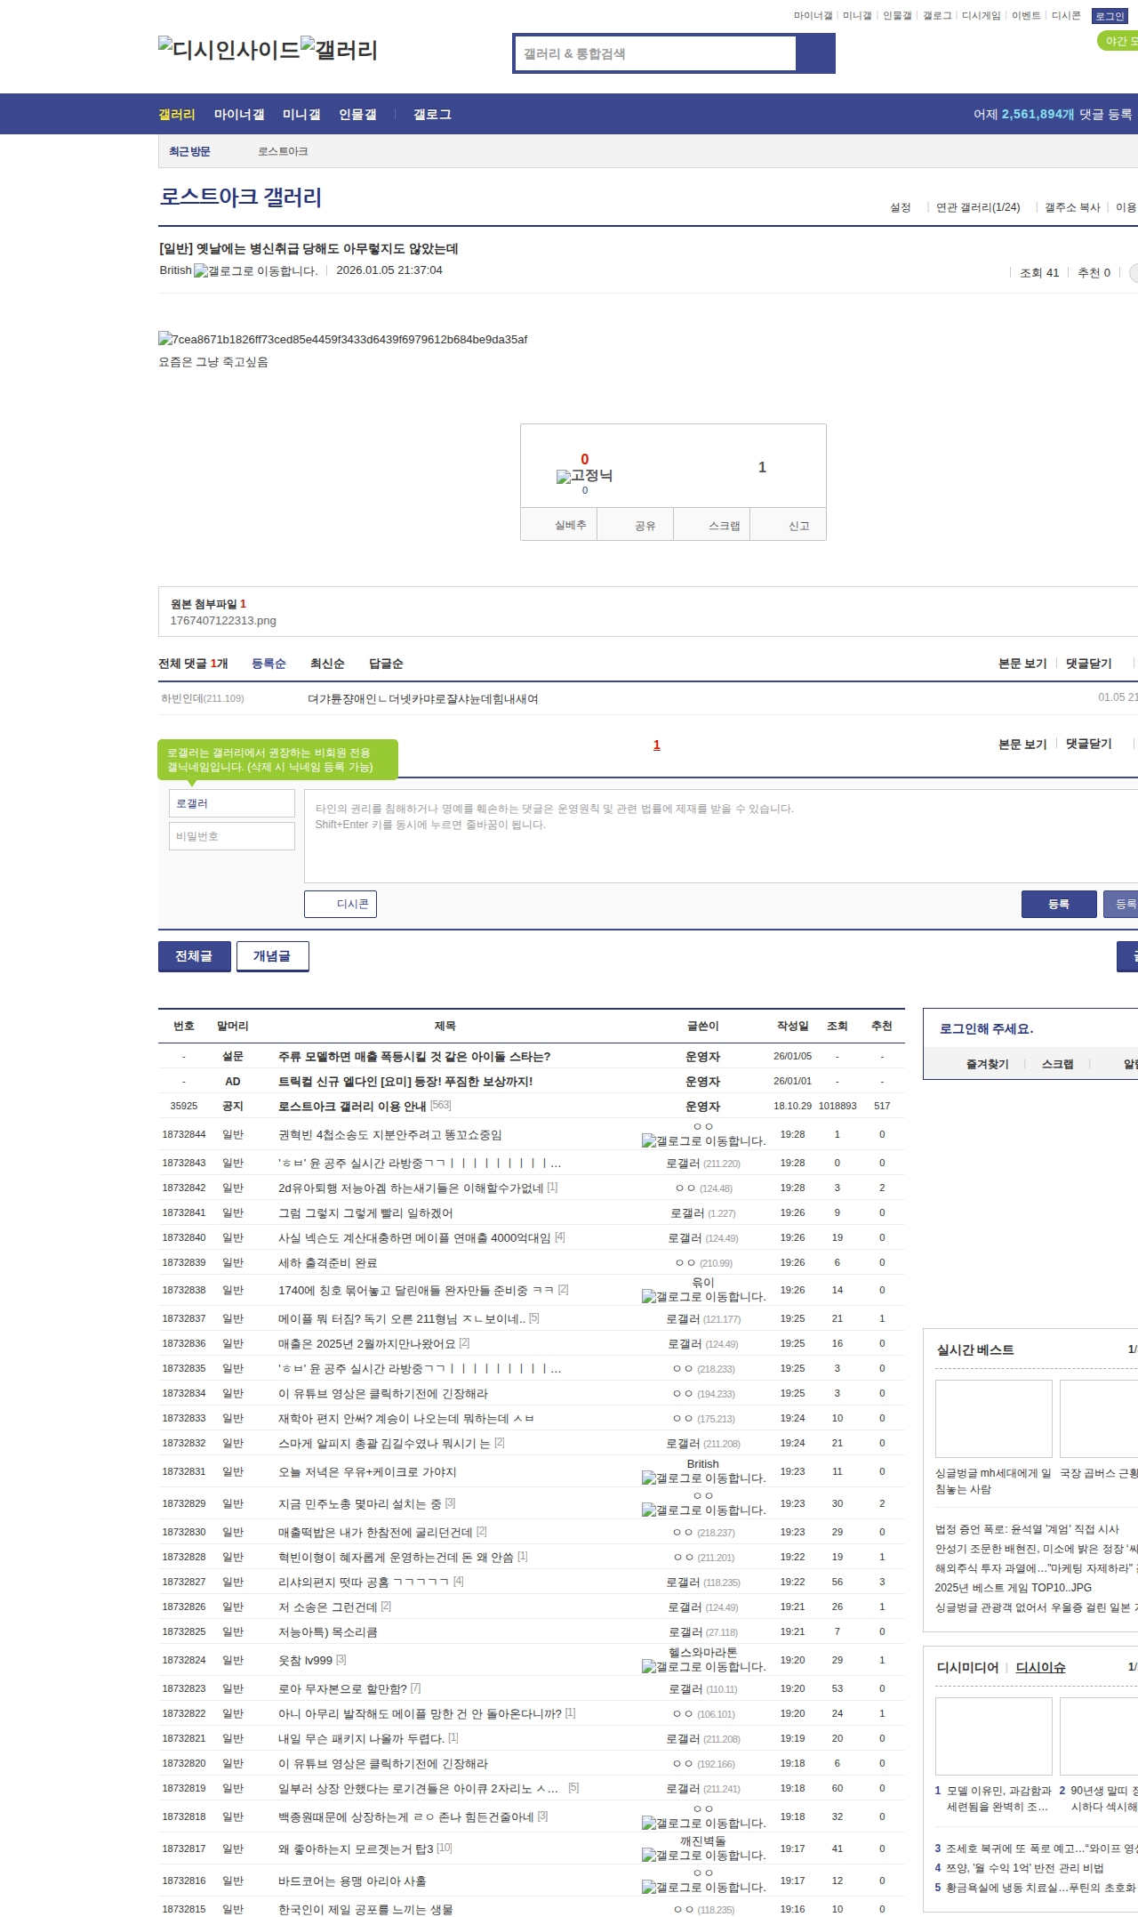Toggle 본문 보기 above the comment list
1138x1917 pixels.
pos(1022,664)
